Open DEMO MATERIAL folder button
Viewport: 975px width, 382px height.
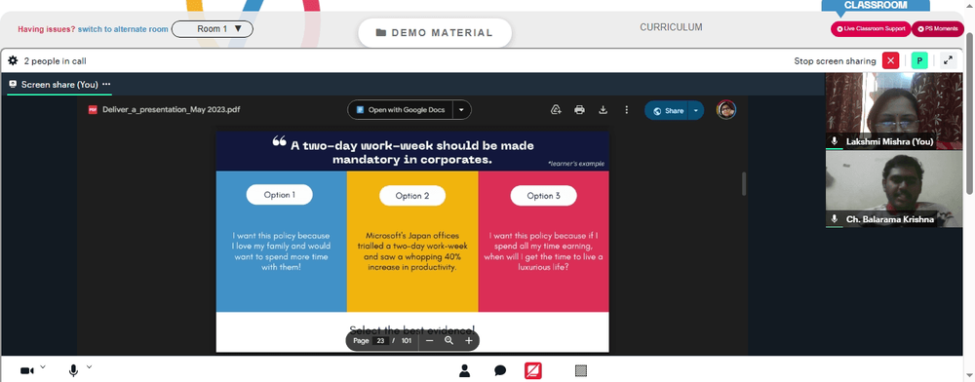tap(435, 33)
